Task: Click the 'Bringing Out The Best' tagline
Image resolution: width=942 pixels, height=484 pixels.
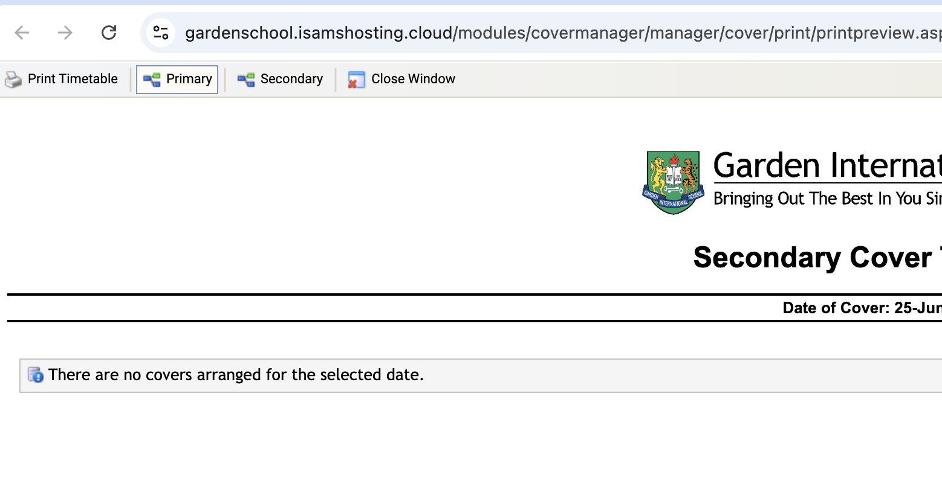Action: [827, 199]
